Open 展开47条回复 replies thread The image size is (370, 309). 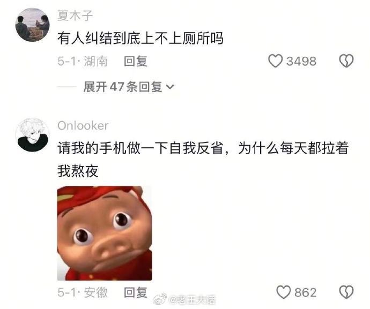[129, 87]
